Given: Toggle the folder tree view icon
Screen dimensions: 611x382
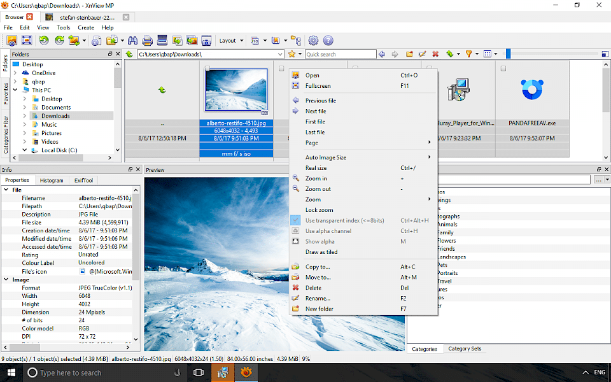Looking at the screenshot, I should click(296, 40).
